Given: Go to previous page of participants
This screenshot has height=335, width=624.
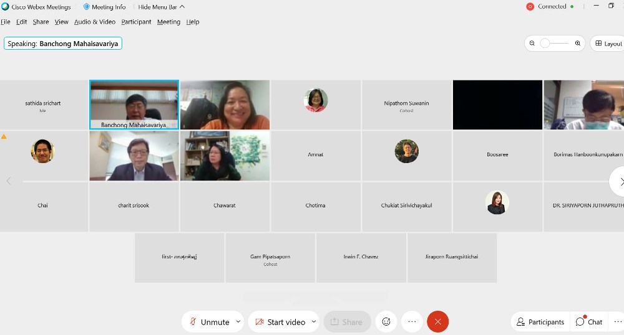Looking at the screenshot, I should point(9,181).
